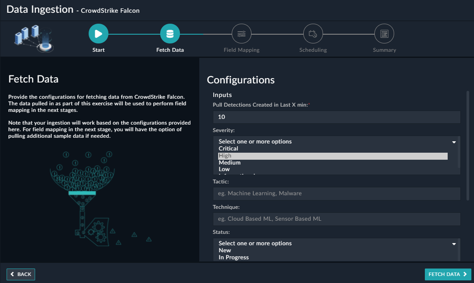Choose Medium in the Severity list

tap(230, 163)
